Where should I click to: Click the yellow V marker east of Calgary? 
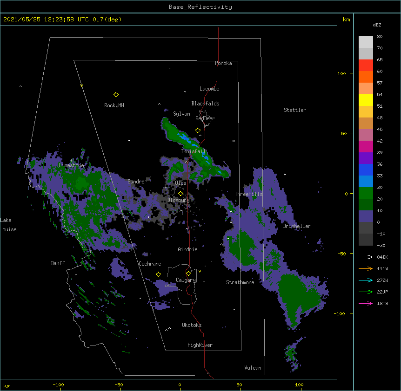tap(200, 271)
